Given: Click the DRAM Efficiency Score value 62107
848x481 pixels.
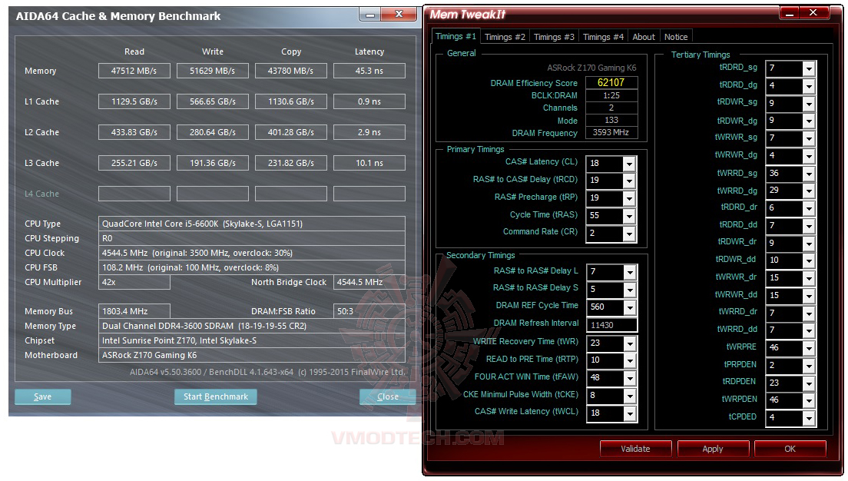Looking at the screenshot, I should (611, 82).
